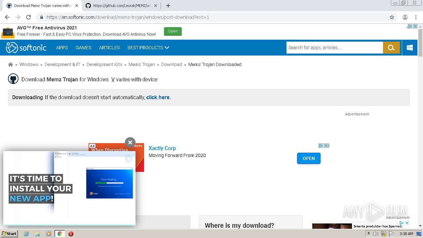Open the volume speaker tray icon
The image size is (423, 238).
376,234
